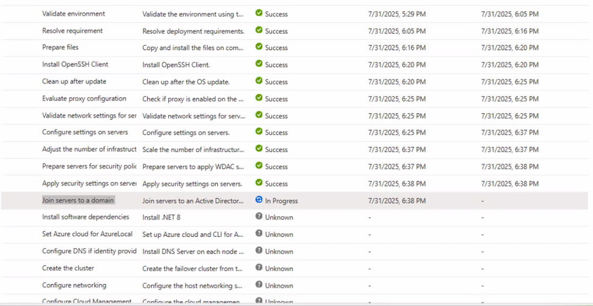Click the Success checkmark for Prepare files

click(259, 48)
